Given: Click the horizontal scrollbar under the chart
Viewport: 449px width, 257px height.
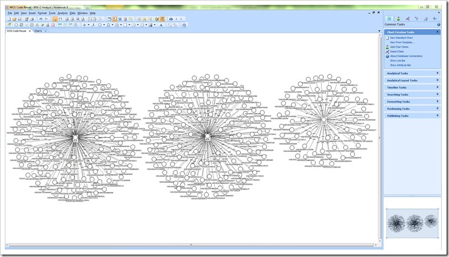Looking at the screenshot, I should click(191, 245).
